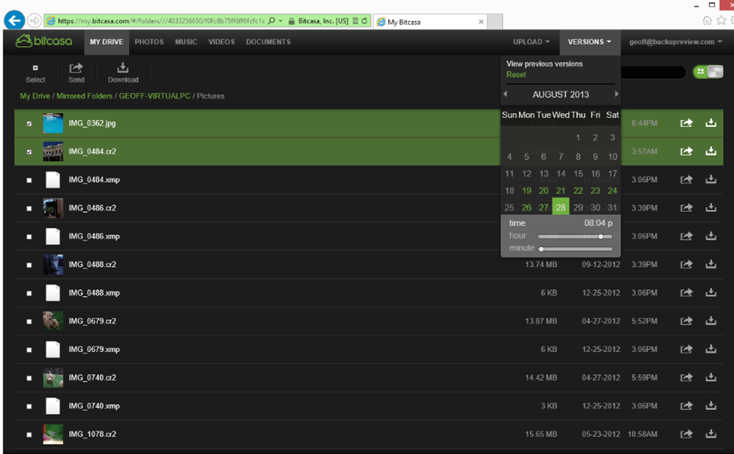This screenshot has height=454, width=734.
Task: Open the DOCUMENTS tab
Action: [x=268, y=42]
